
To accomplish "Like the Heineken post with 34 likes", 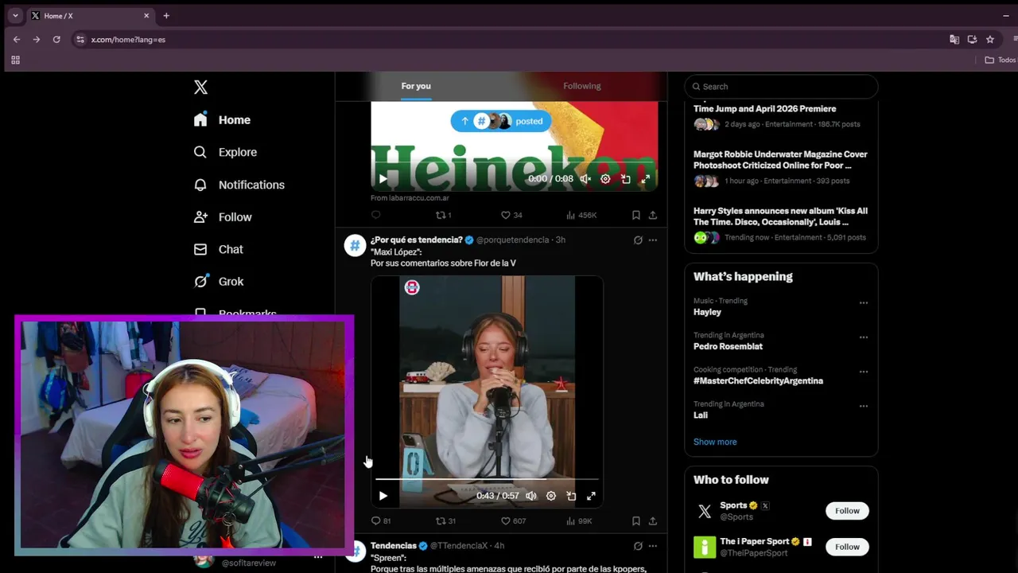I will point(511,215).
